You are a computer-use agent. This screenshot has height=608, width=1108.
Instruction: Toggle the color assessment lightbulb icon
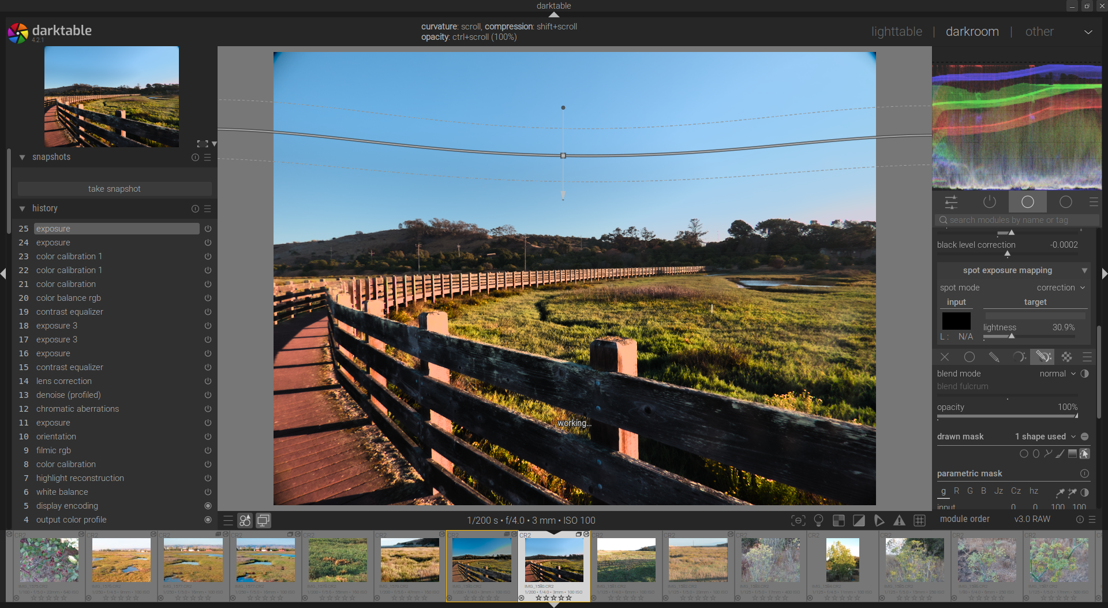(x=818, y=520)
